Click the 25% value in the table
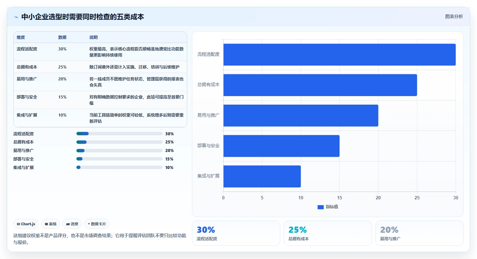This screenshot has width=477, height=259. [62, 67]
